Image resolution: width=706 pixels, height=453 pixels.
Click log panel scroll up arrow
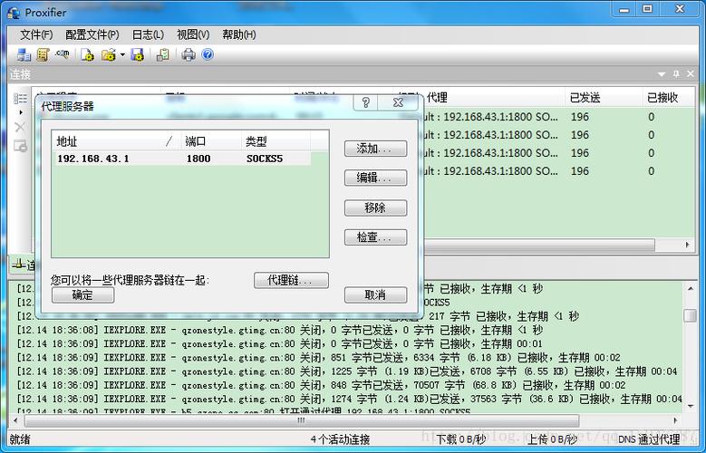pos(691,289)
